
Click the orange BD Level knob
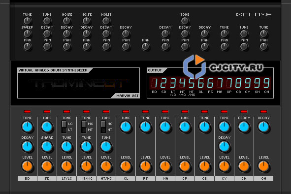click(x=28, y=166)
